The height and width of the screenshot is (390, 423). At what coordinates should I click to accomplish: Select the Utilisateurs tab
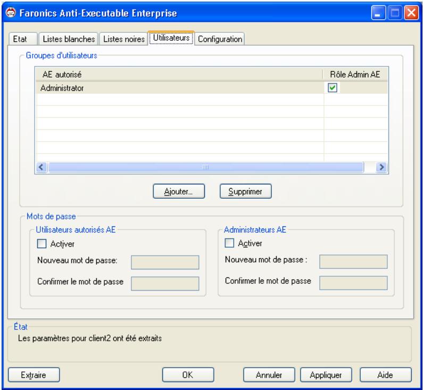[x=171, y=38]
